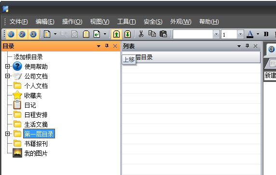Open the 列表 panel options dropdown arrow
The height and width of the screenshot is (175, 276).
(x=239, y=46)
